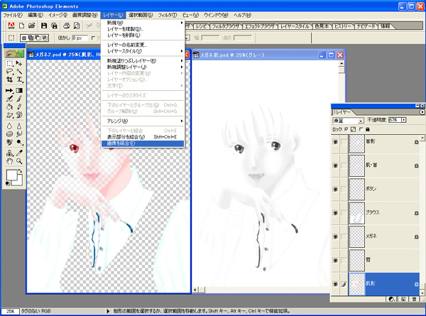Click the foreground color swatch
This screenshot has height=316, width=426.
pyautogui.click(x=11, y=175)
